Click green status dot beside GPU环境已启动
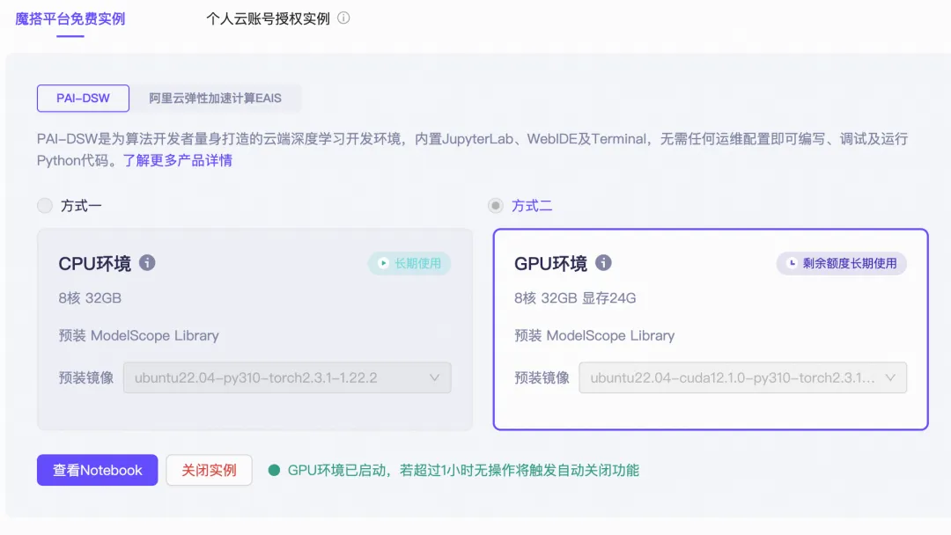 [274, 470]
